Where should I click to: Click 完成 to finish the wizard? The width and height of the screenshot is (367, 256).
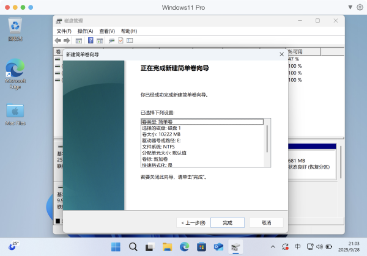point(227,222)
